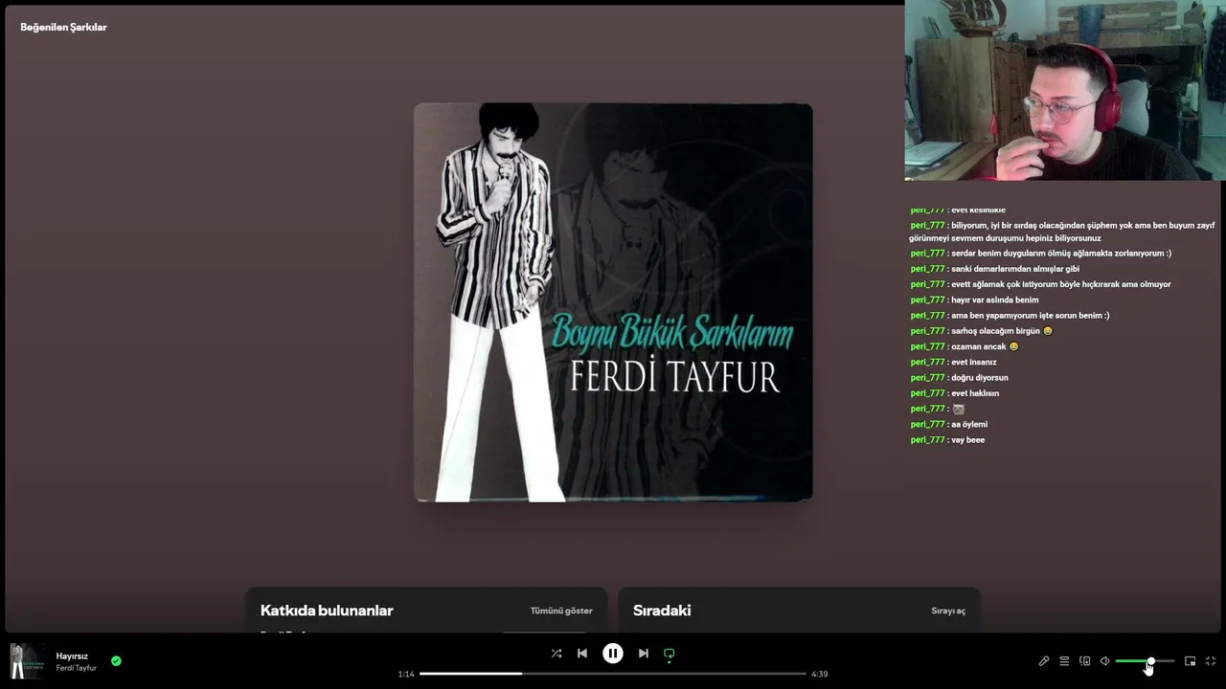Click green liked-song checkmark for Hayırsız
This screenshot has height=689, width=1226.
coord(116,660)
